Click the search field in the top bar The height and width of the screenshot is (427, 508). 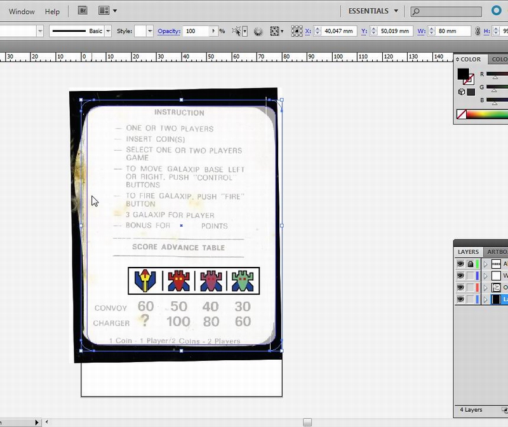(x=446, y=11)
